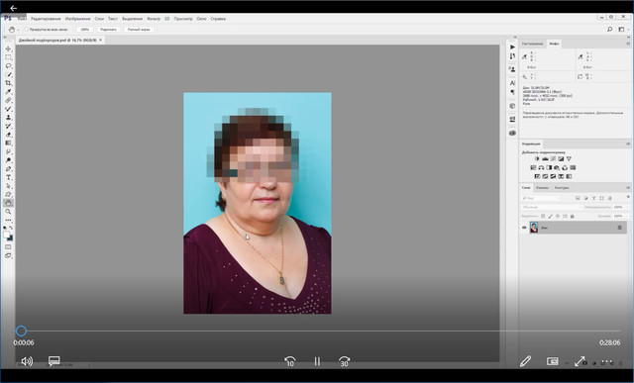634x383 pixels.
Task: Click the Полный экран button
Action: click(139, 30)
